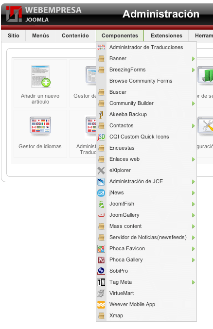Click Administrador de Traducciones menu entry
The height and width of the screenshot is (329, 213).
[146, 48]
